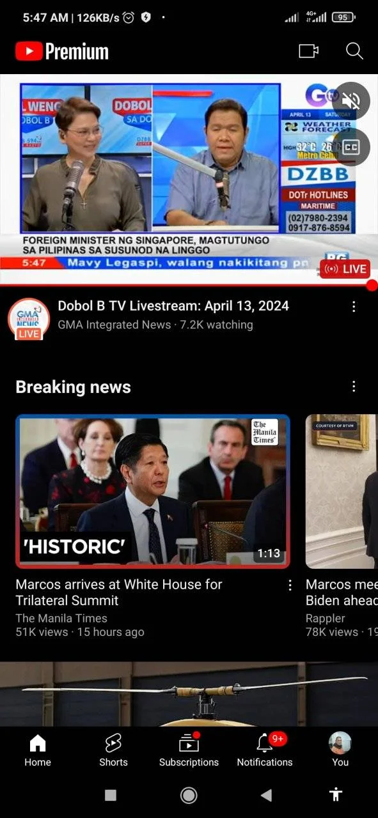Switch to the Shorts tab
The height and width of the screenshot is (818, 378).
[x=113, y=750]
